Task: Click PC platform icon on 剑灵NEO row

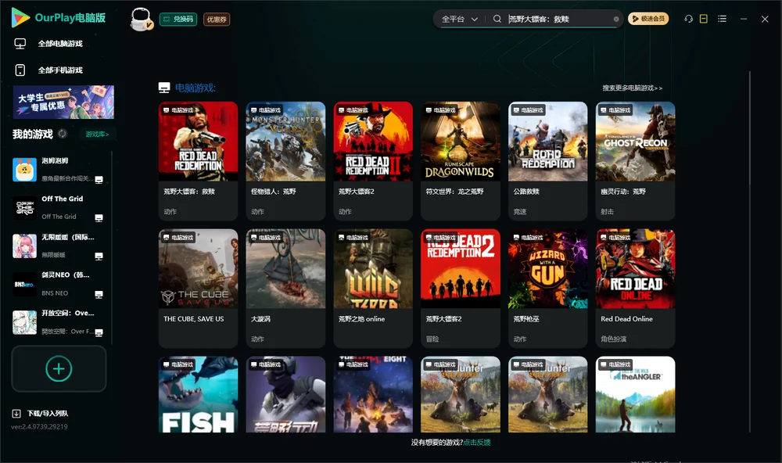Action: tap(99, 294)
